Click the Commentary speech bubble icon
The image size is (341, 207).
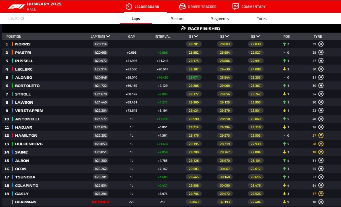(x=235, y=7)
